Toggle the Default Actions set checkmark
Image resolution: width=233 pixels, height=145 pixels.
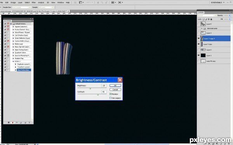[5, 24]
